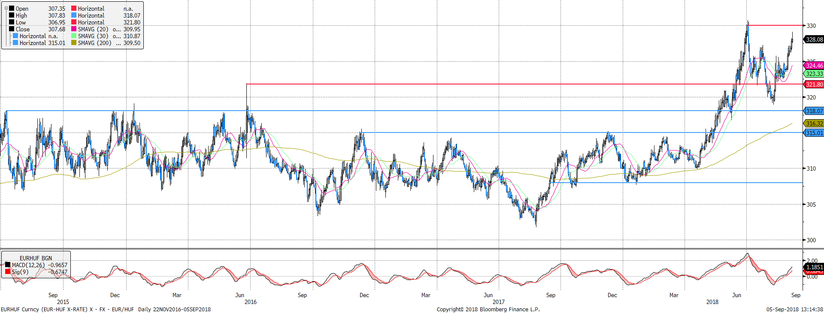Select the SMAVG (30) legend entry
Viewport: 824px width, 313px height.
coord(106,36)
